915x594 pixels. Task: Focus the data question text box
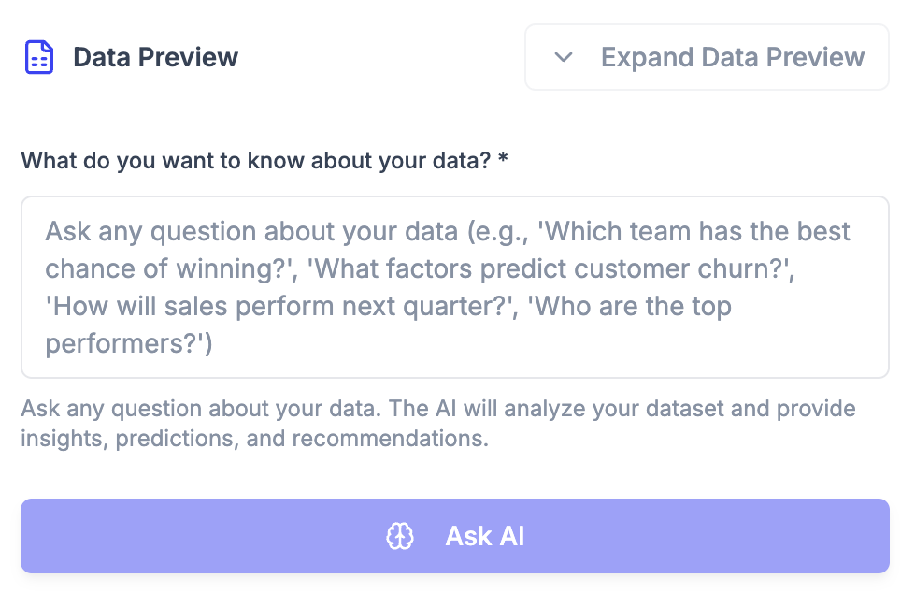coord(455,287)
